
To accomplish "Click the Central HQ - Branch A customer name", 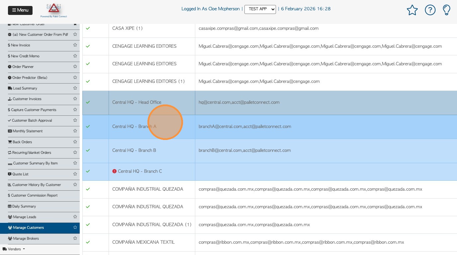I will pos(134,127).
